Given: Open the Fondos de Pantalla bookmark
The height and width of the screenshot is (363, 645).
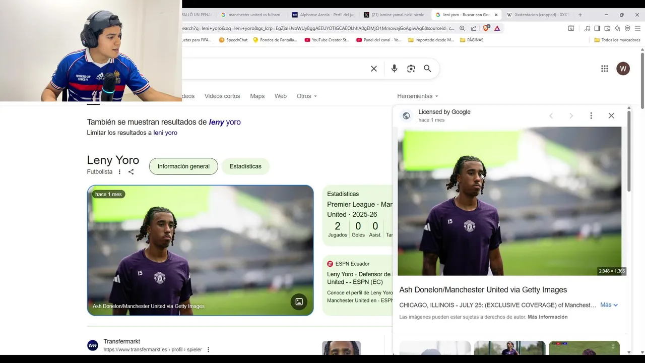Looking at the screenshot, I should click(x=275, y=40).
